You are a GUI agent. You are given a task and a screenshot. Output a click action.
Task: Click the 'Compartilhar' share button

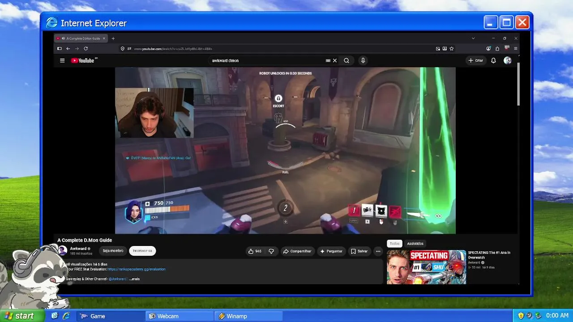(297, 251)
